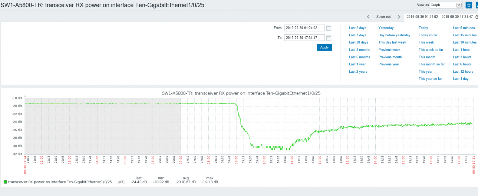The image size is (478, 196).
Task: Select This month so far range
Action: pyautogui.click(x=432, y=64)
